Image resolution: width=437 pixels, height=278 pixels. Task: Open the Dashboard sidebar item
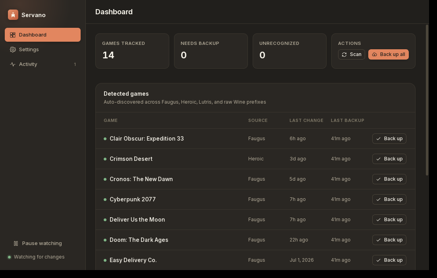point(43,35)
